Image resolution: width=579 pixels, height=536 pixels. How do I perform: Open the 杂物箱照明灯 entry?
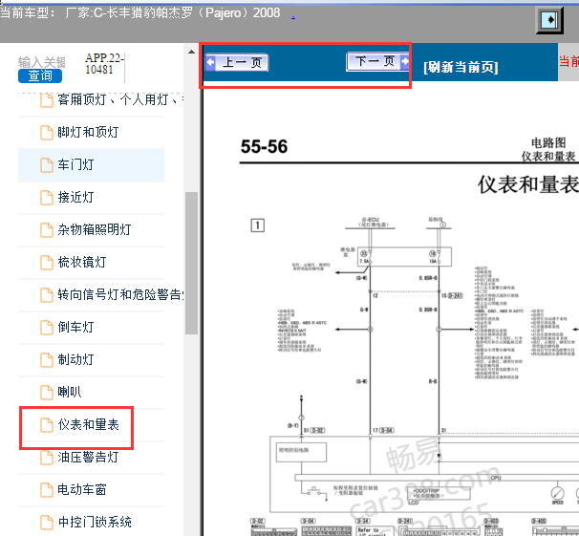tap(95, 229)
